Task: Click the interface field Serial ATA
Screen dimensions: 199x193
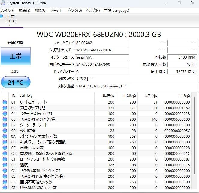Action: pos(102,57)
